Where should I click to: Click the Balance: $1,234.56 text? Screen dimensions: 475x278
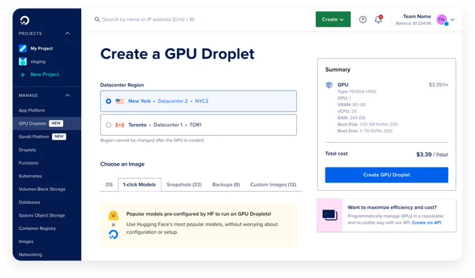414,24
